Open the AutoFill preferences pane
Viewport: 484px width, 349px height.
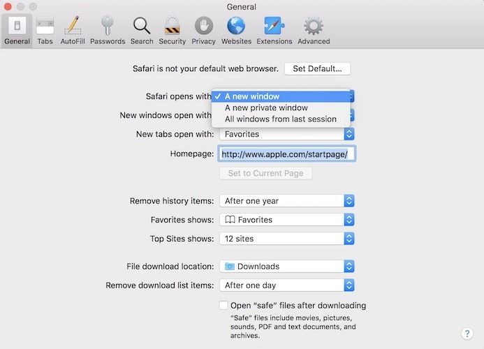tap(73, 31)
